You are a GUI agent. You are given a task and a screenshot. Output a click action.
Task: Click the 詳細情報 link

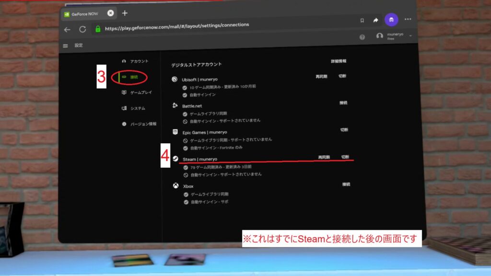click(339, 61)
